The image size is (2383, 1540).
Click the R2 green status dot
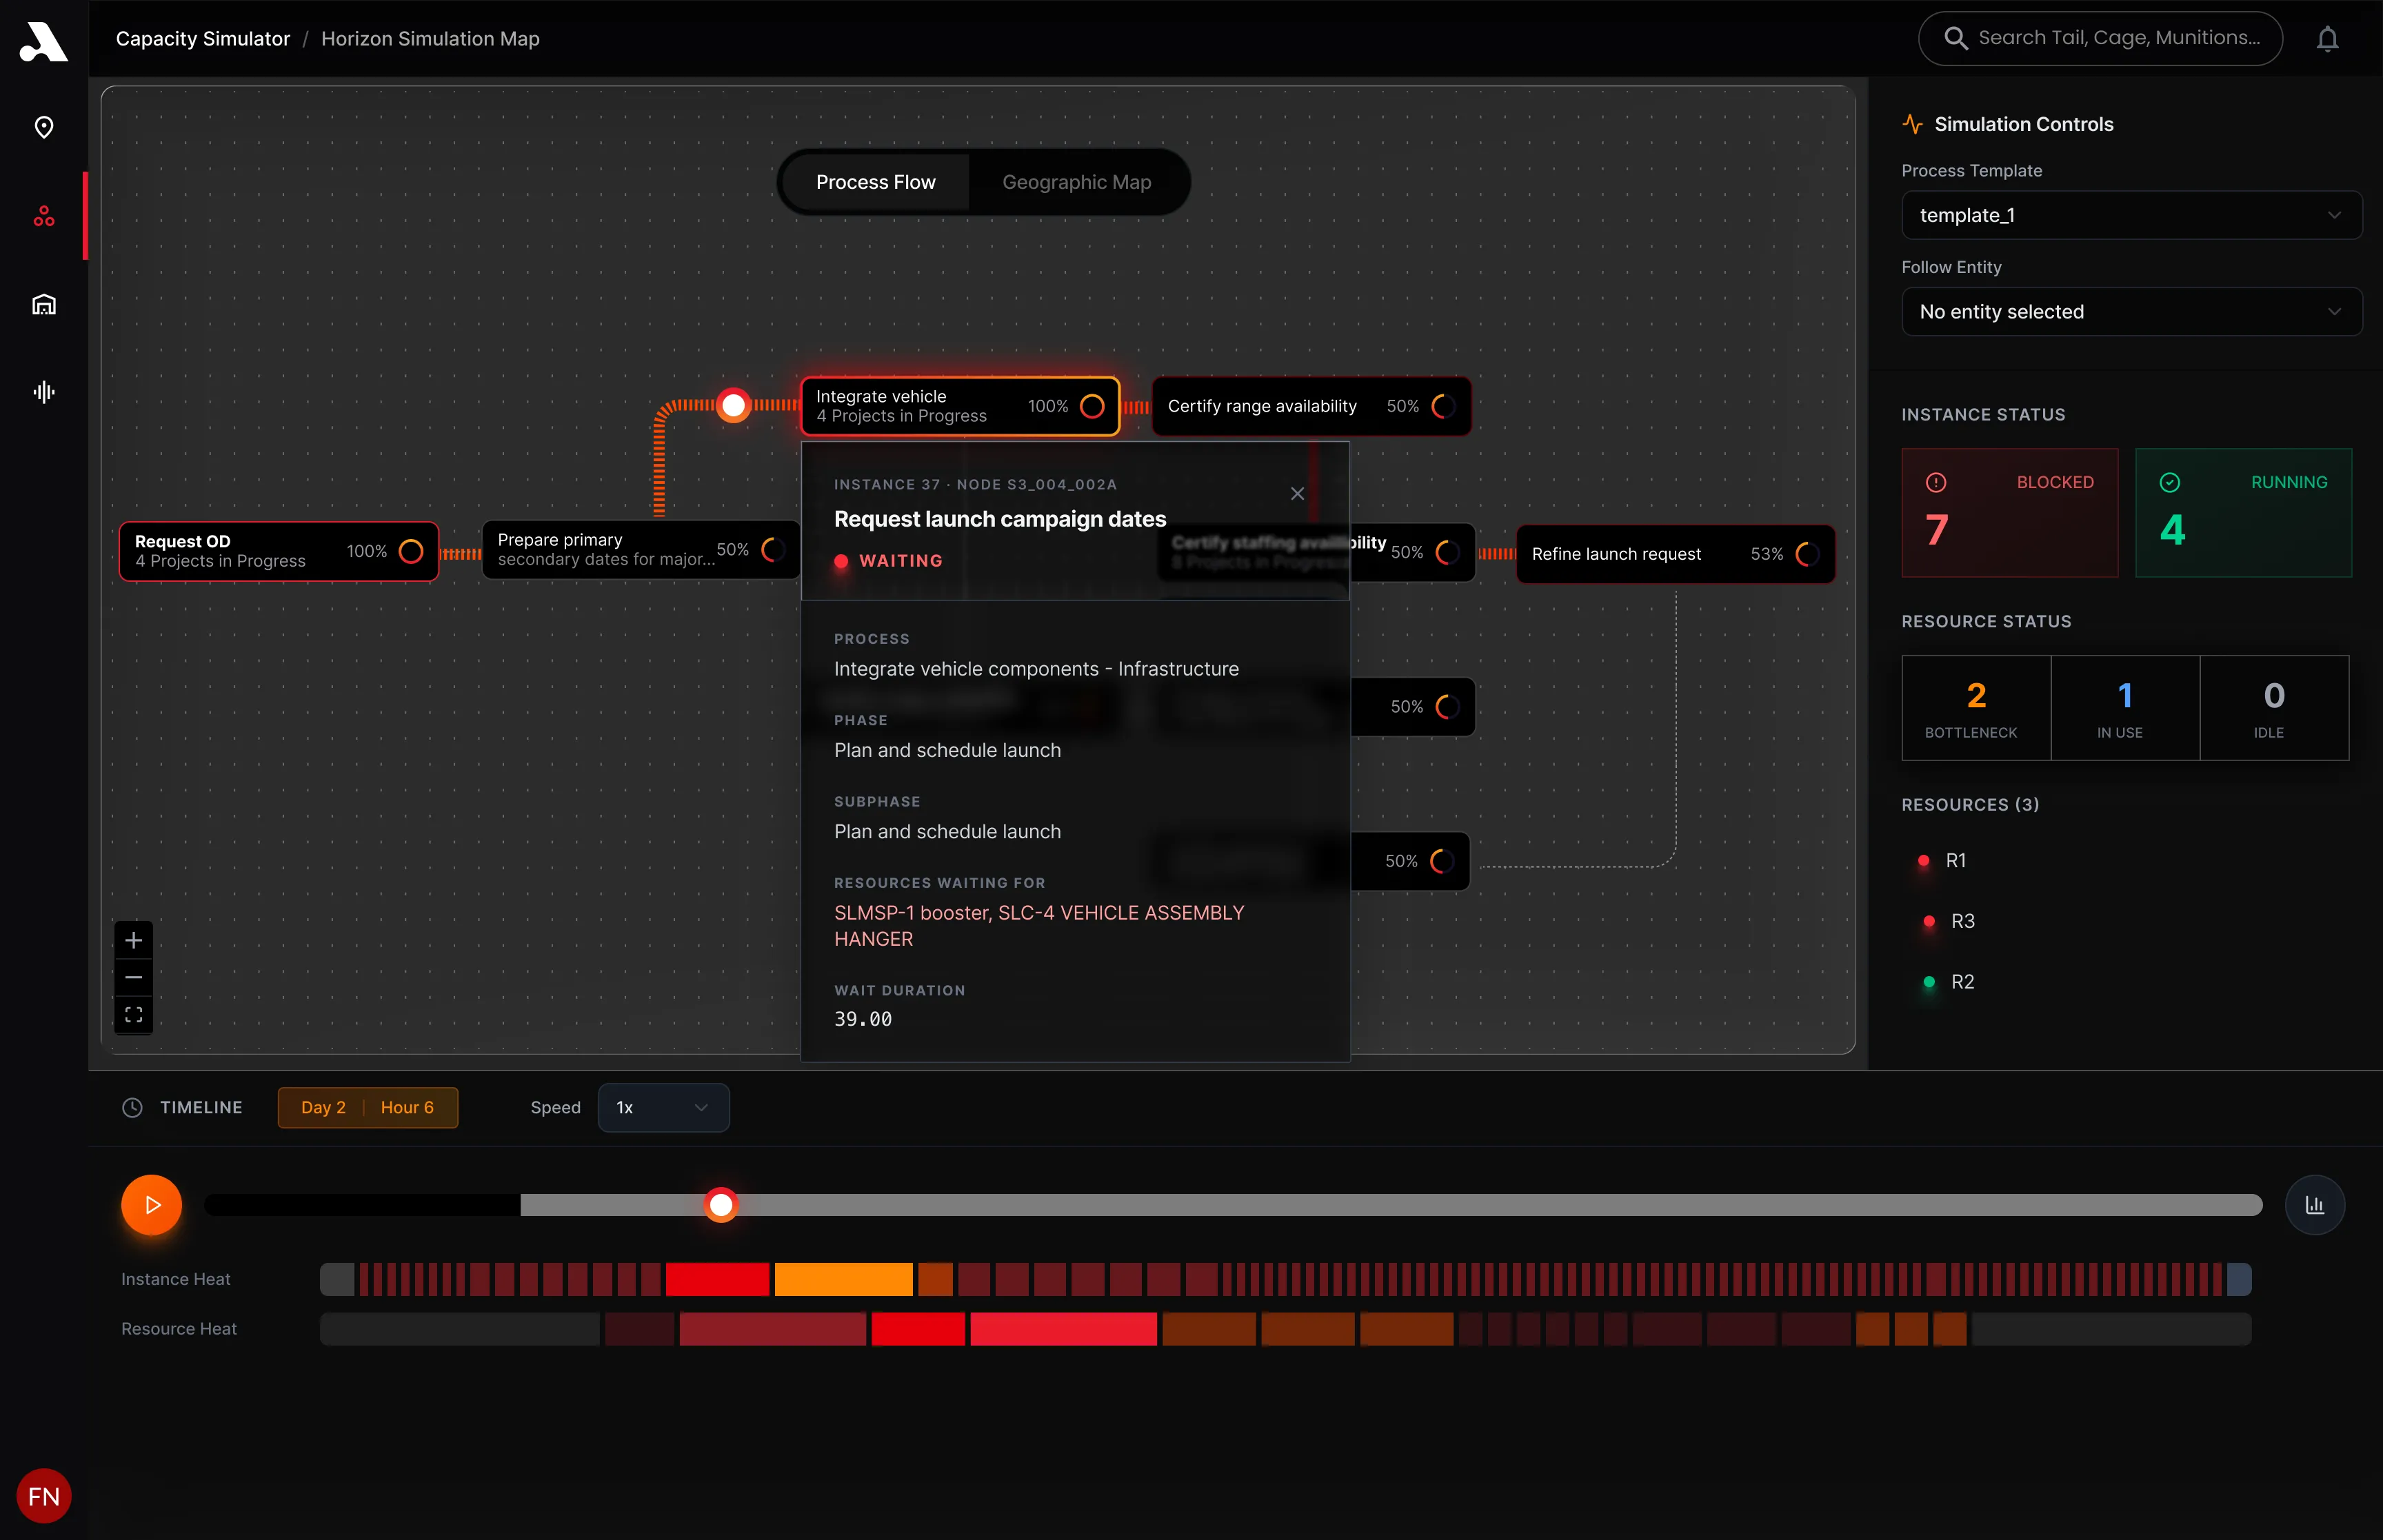click(1929, 982)
